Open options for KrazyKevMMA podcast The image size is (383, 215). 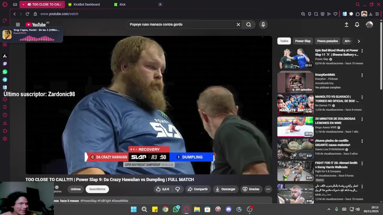[362, 75]
